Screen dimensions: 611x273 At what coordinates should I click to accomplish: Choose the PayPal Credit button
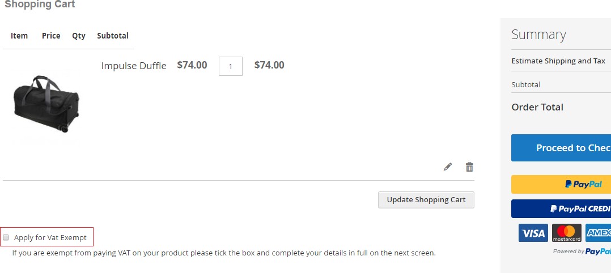pos(561,208)
